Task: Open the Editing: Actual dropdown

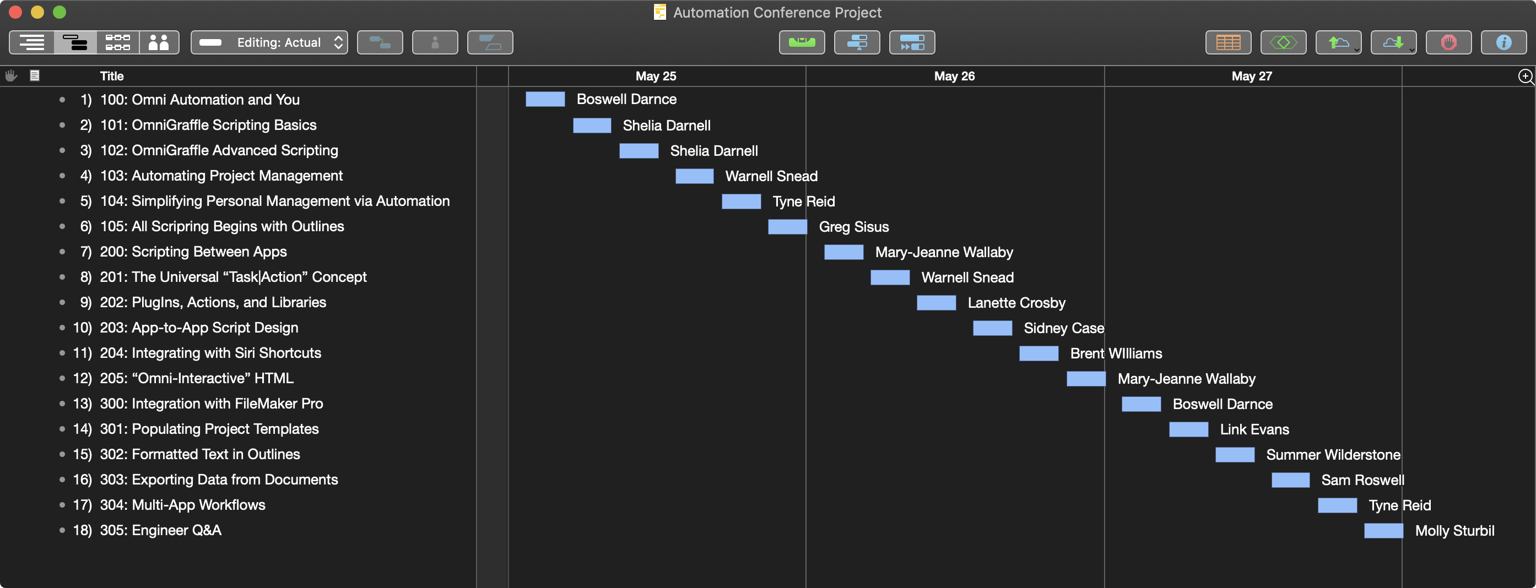Action: [x=269, y=42]
